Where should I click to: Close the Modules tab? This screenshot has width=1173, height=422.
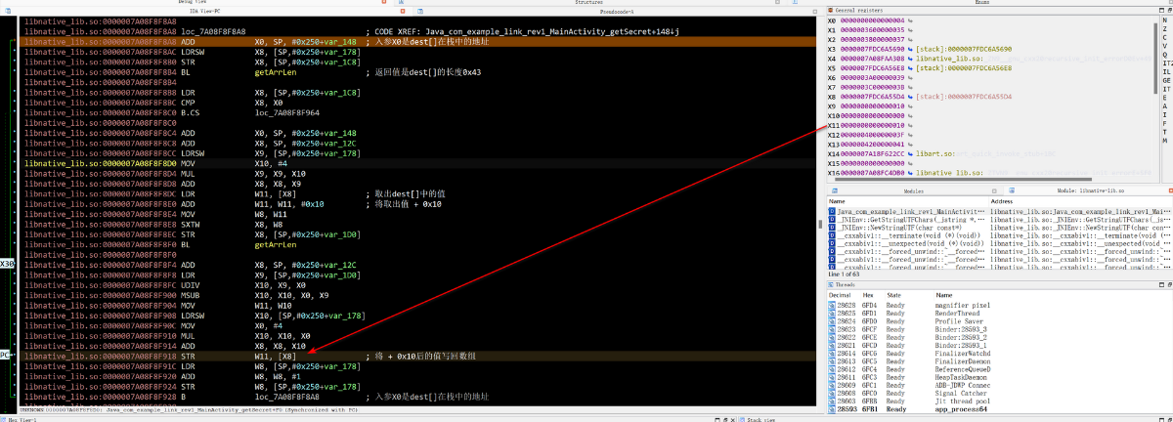pos(992,191)
